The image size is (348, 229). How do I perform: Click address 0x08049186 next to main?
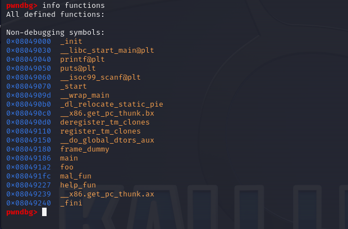click(29, 158)
